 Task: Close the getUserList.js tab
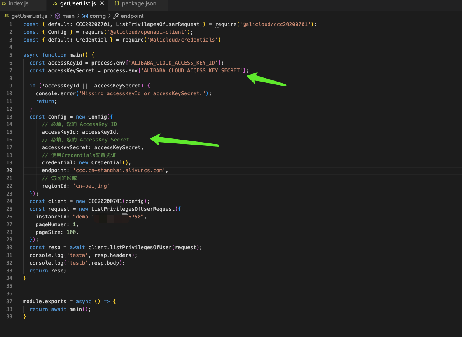pos(102,3)
